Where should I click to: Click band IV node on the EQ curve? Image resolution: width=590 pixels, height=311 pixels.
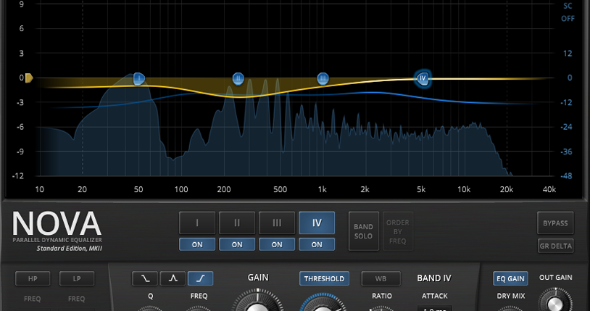(423, 78)
